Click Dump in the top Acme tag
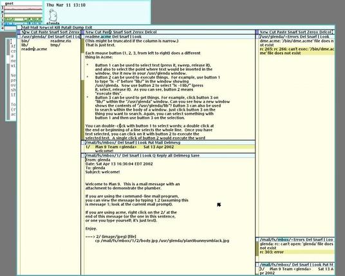 point(78,28)
